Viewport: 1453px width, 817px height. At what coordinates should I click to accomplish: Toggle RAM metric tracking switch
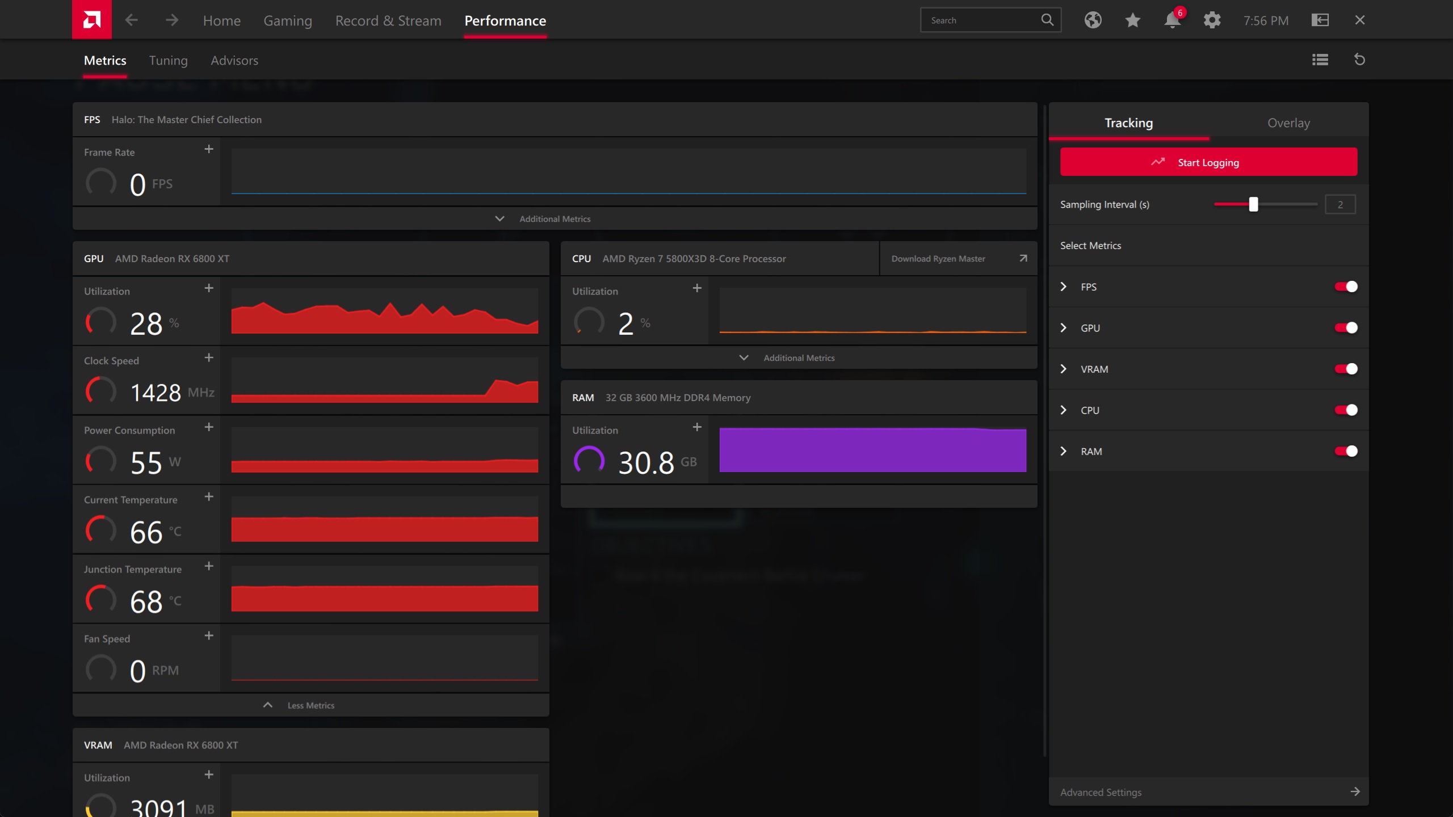pyautogui.click(x=1346, y=451)
